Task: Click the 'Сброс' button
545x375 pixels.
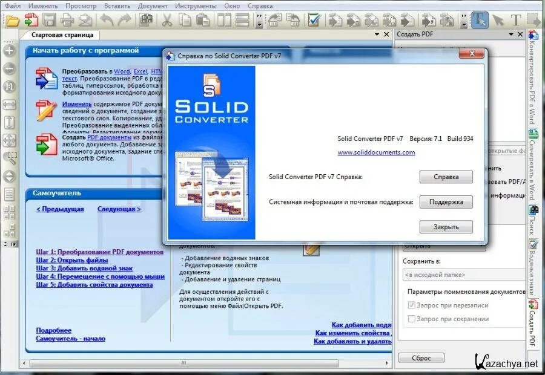Action: (x=421, y=357)
